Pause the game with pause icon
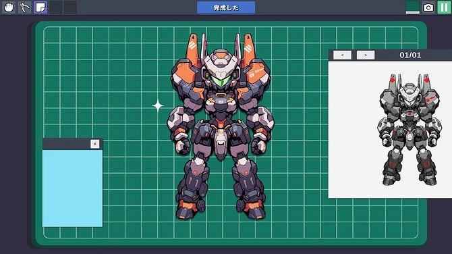This screenshot has height=254, width=452. click(444, 7)
